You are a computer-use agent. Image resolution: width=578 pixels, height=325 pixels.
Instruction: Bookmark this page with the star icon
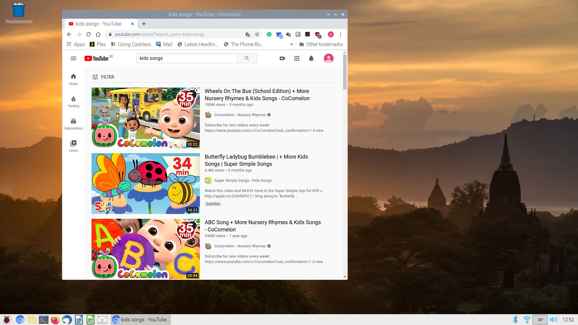[x=257, y=34]
